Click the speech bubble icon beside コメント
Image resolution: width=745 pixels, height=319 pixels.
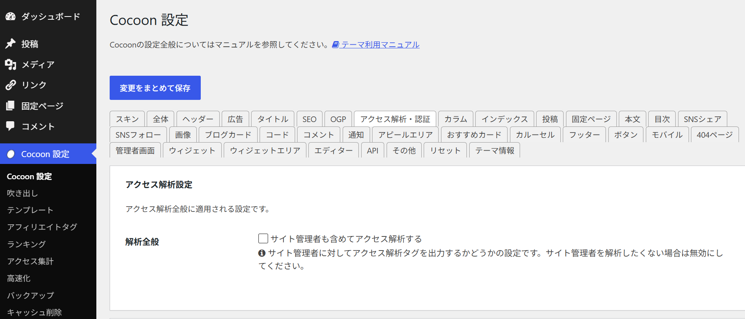pos(10,126)
